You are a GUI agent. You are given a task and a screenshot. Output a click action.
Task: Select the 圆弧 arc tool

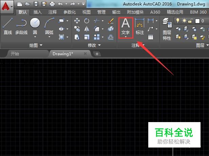point(49,25)
